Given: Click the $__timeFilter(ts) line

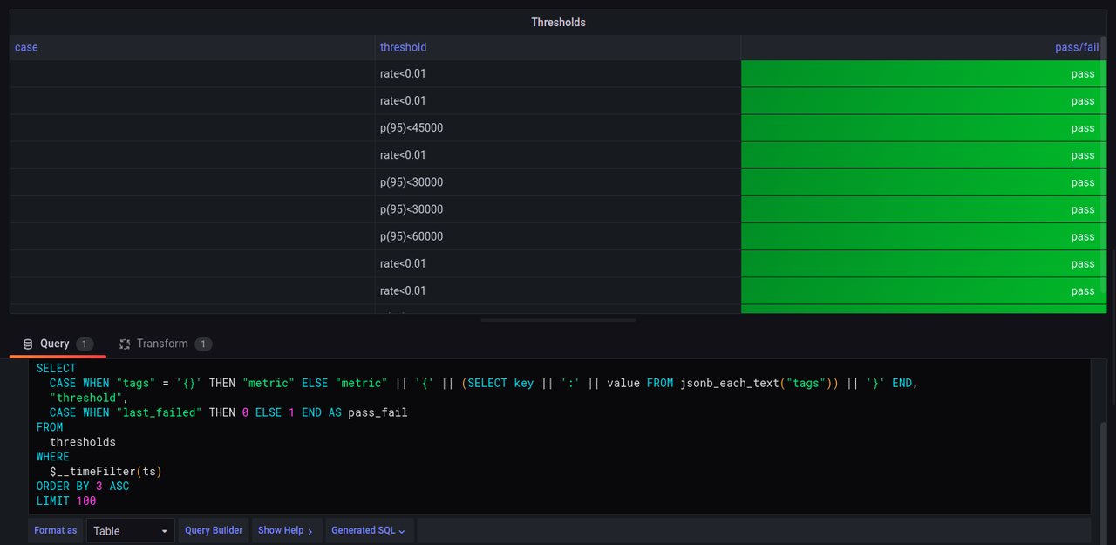Looking at the screenshot, I should [105, 472].
